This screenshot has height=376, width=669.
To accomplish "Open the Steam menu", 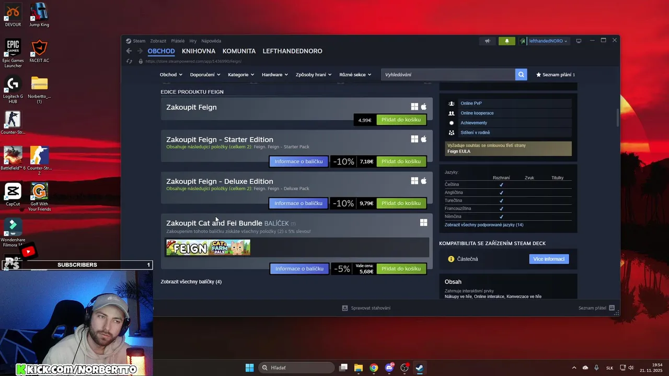I will click(139, 41).
